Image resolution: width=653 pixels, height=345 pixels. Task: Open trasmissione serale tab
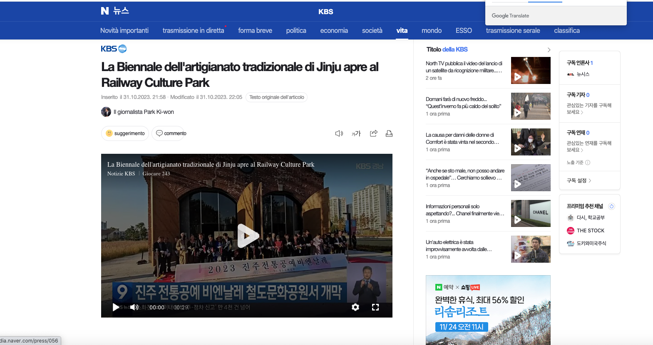point(513,30)
